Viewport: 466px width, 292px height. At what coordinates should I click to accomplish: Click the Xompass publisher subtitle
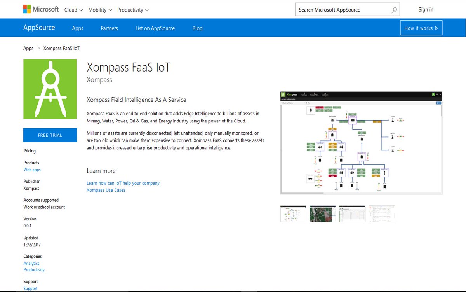tap(99, 80)
